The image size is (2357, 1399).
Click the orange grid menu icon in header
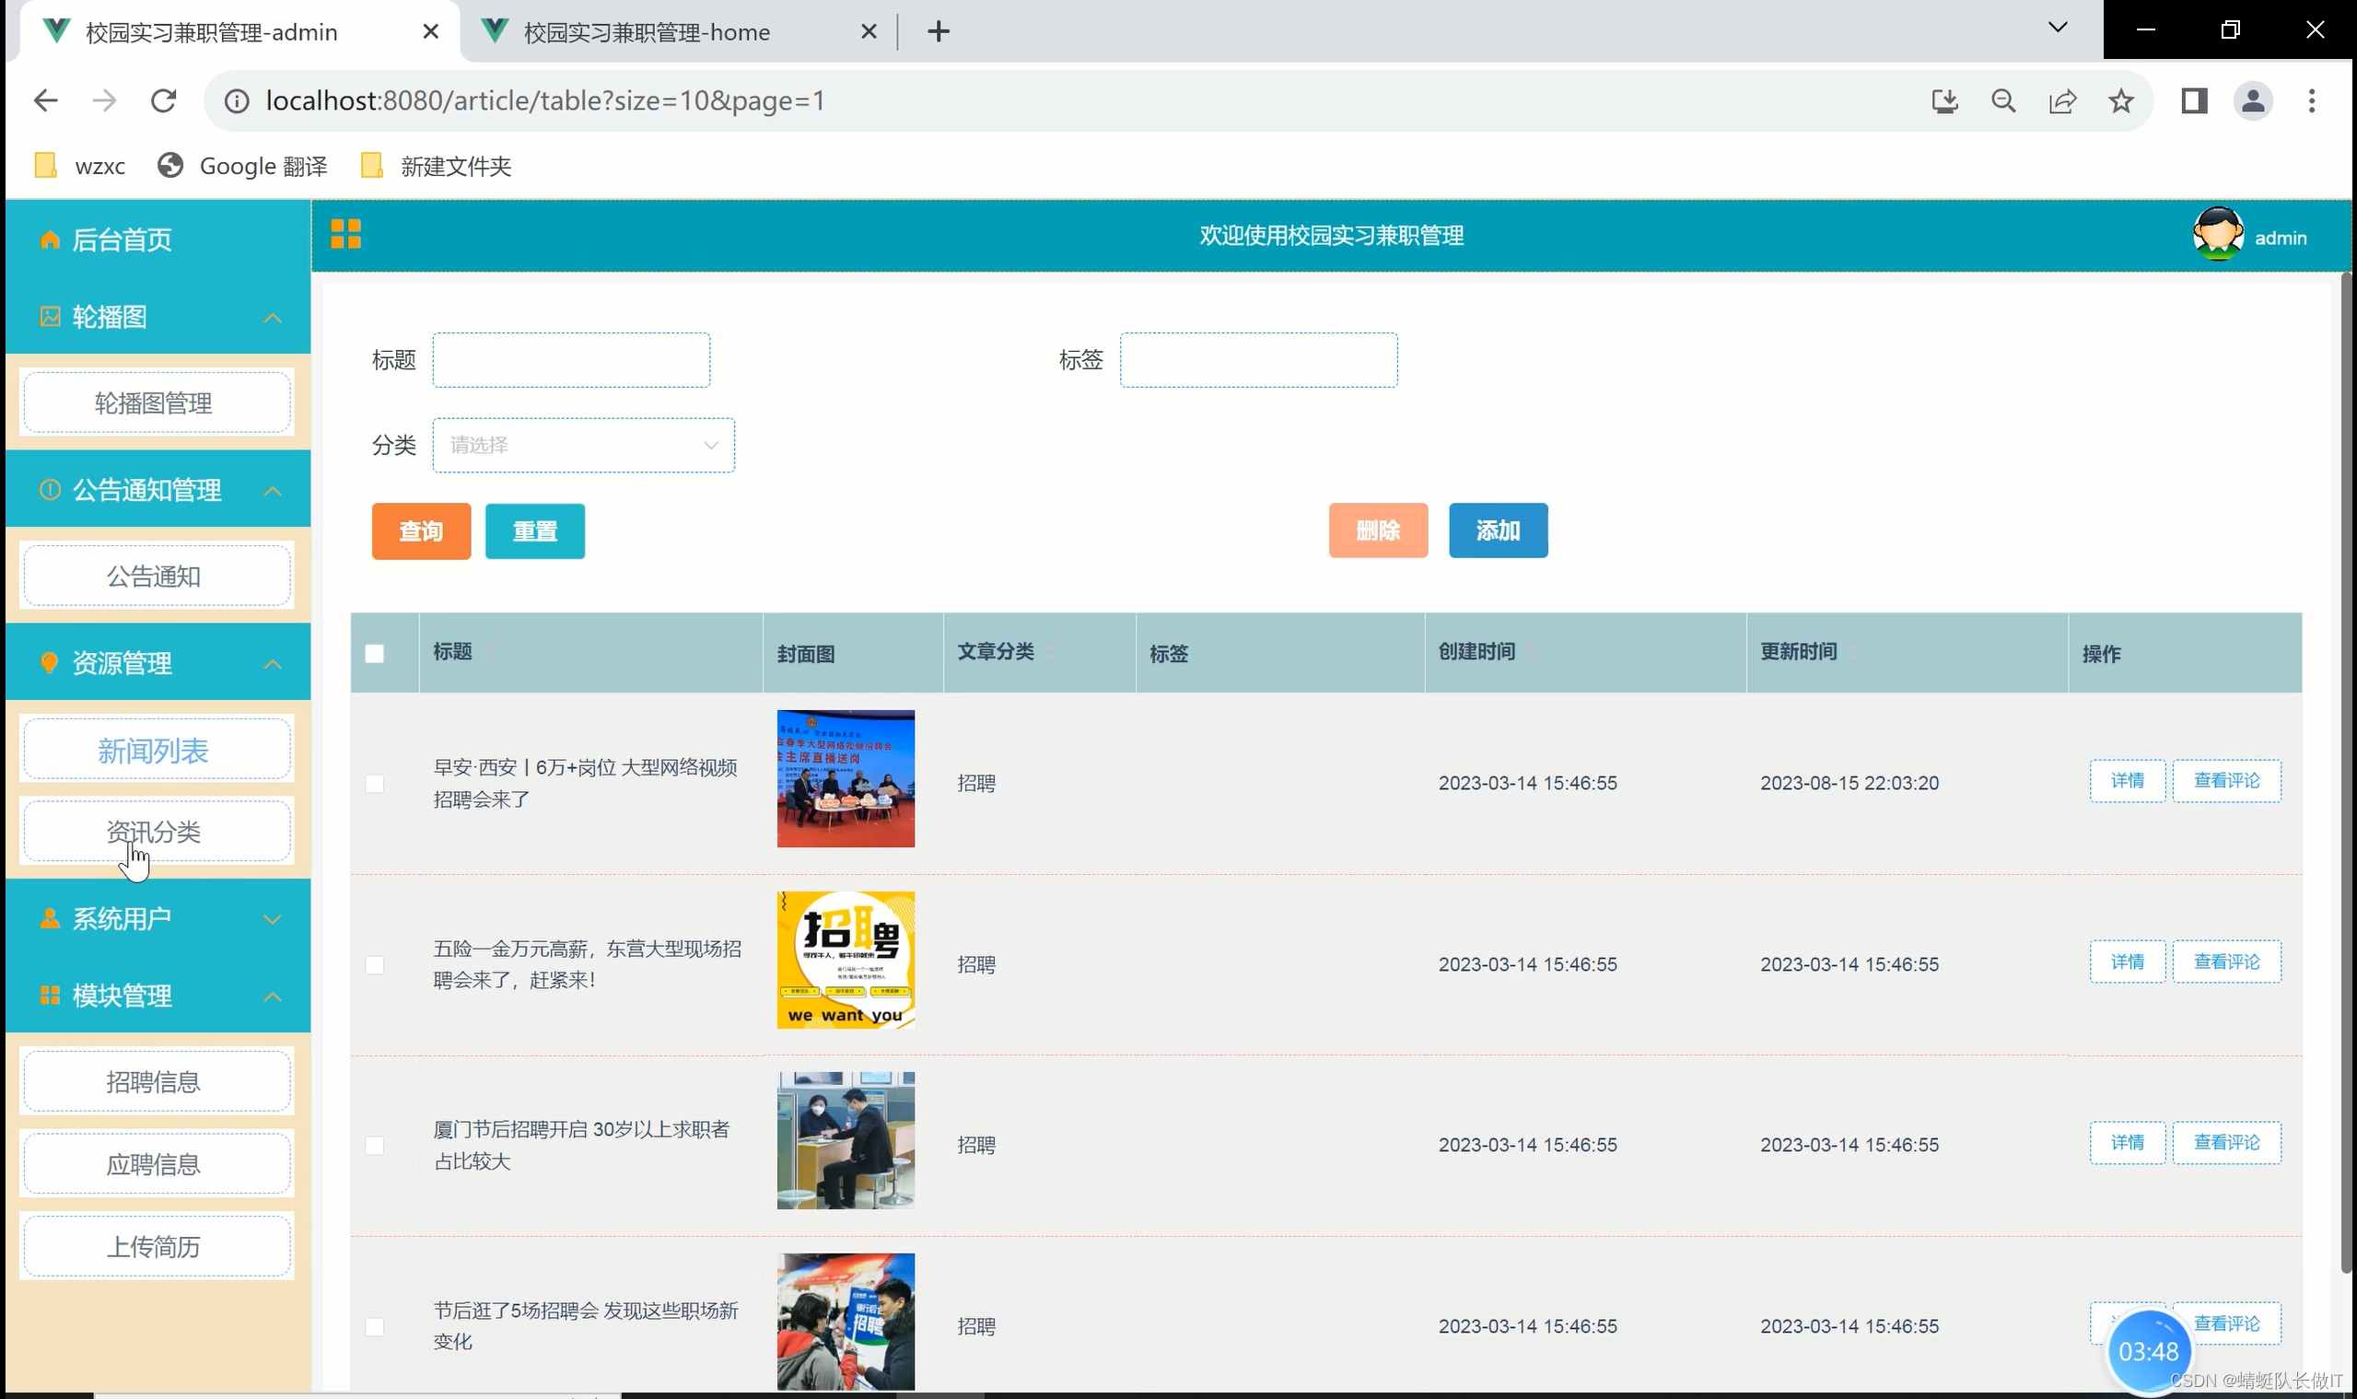pos(346,234)
